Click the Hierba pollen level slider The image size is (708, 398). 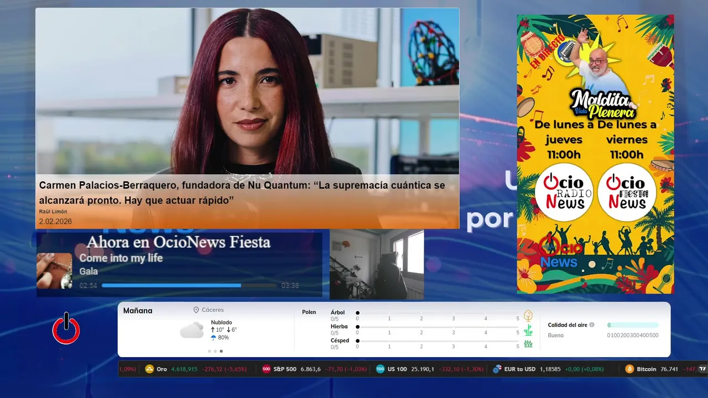pyautogui.click(x=438, y=327)
